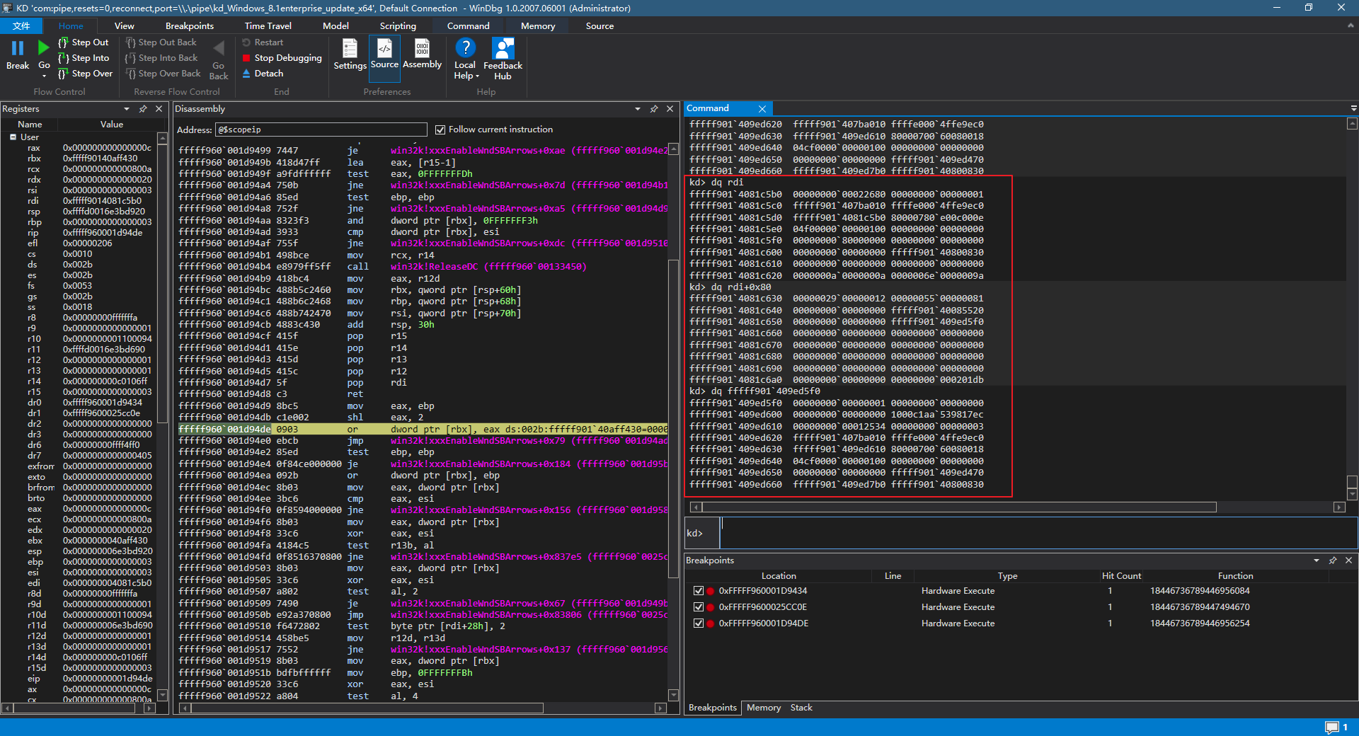Open the Breakpoints ribbon tab

[x=189, y=26]
